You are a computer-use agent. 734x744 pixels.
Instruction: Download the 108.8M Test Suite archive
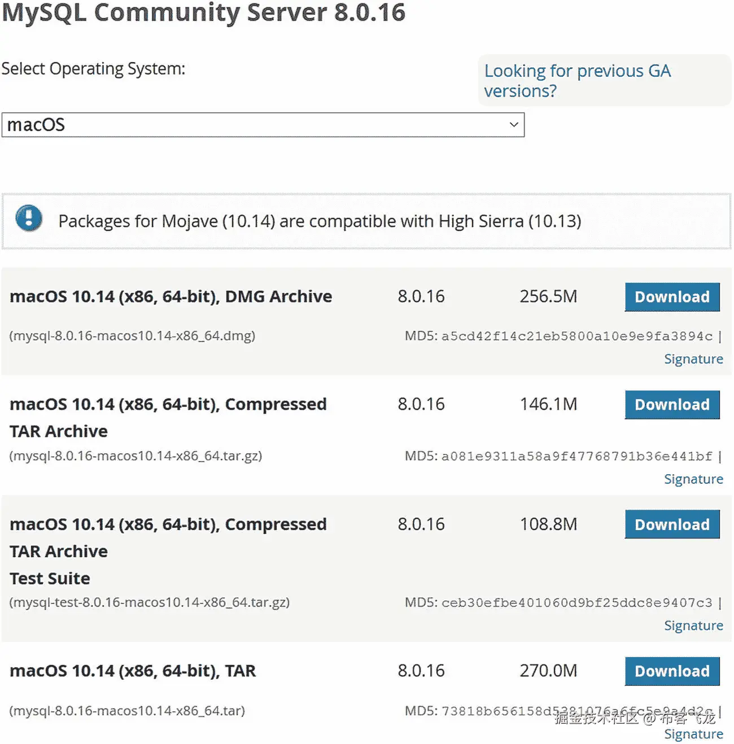(672, 524)
